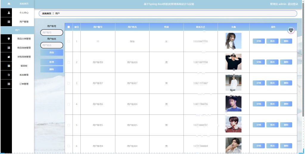
Task: Open avatar thumbnail of user 张怡
Action: [234, 41]
